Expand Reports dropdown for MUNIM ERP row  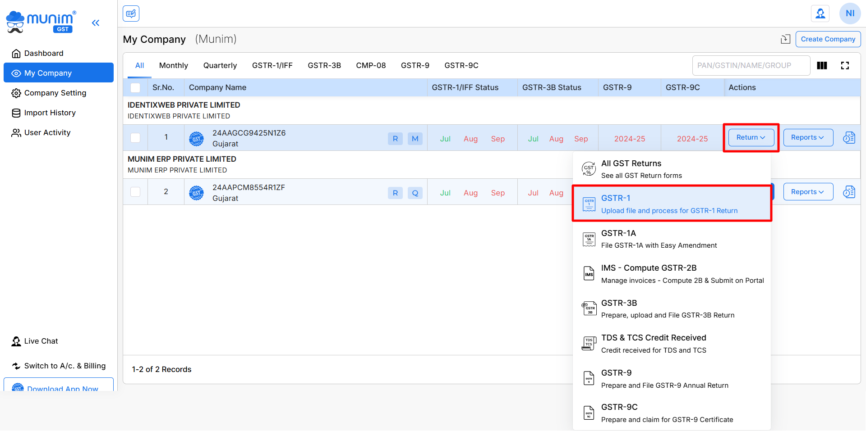pyautogui.click(x=808, y=192)
